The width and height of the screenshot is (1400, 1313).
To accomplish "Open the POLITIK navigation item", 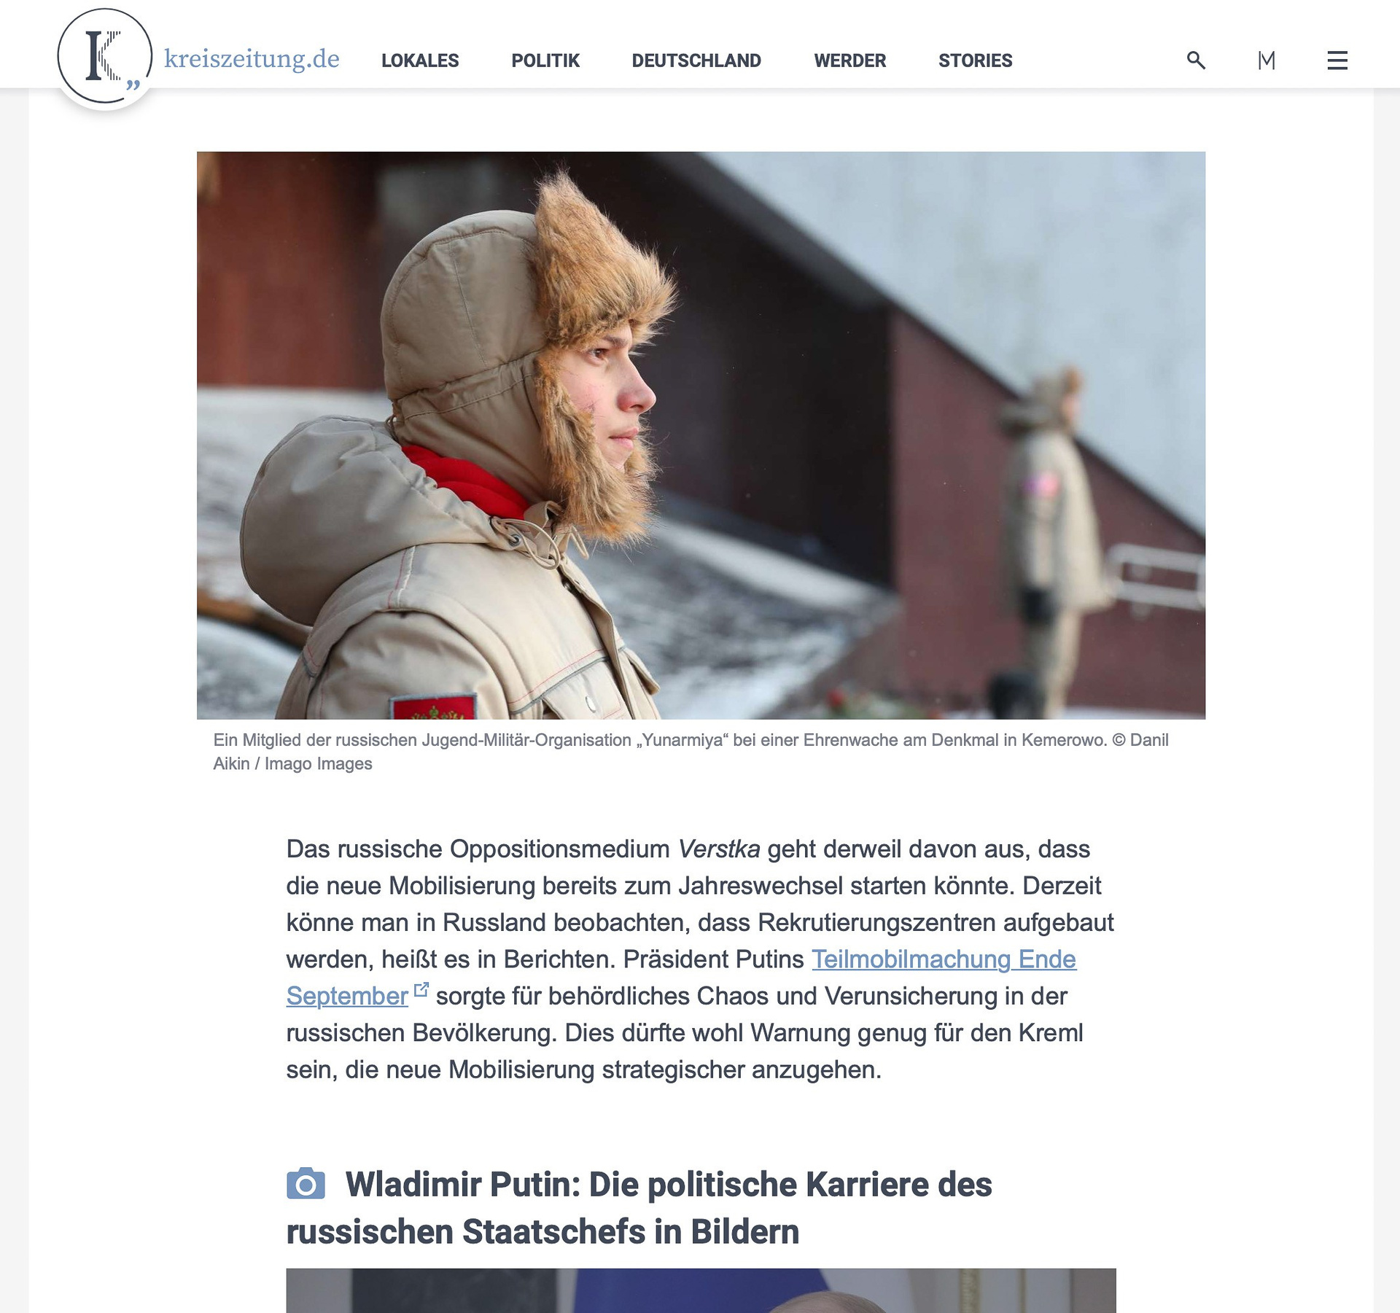I will coord(545,61).
